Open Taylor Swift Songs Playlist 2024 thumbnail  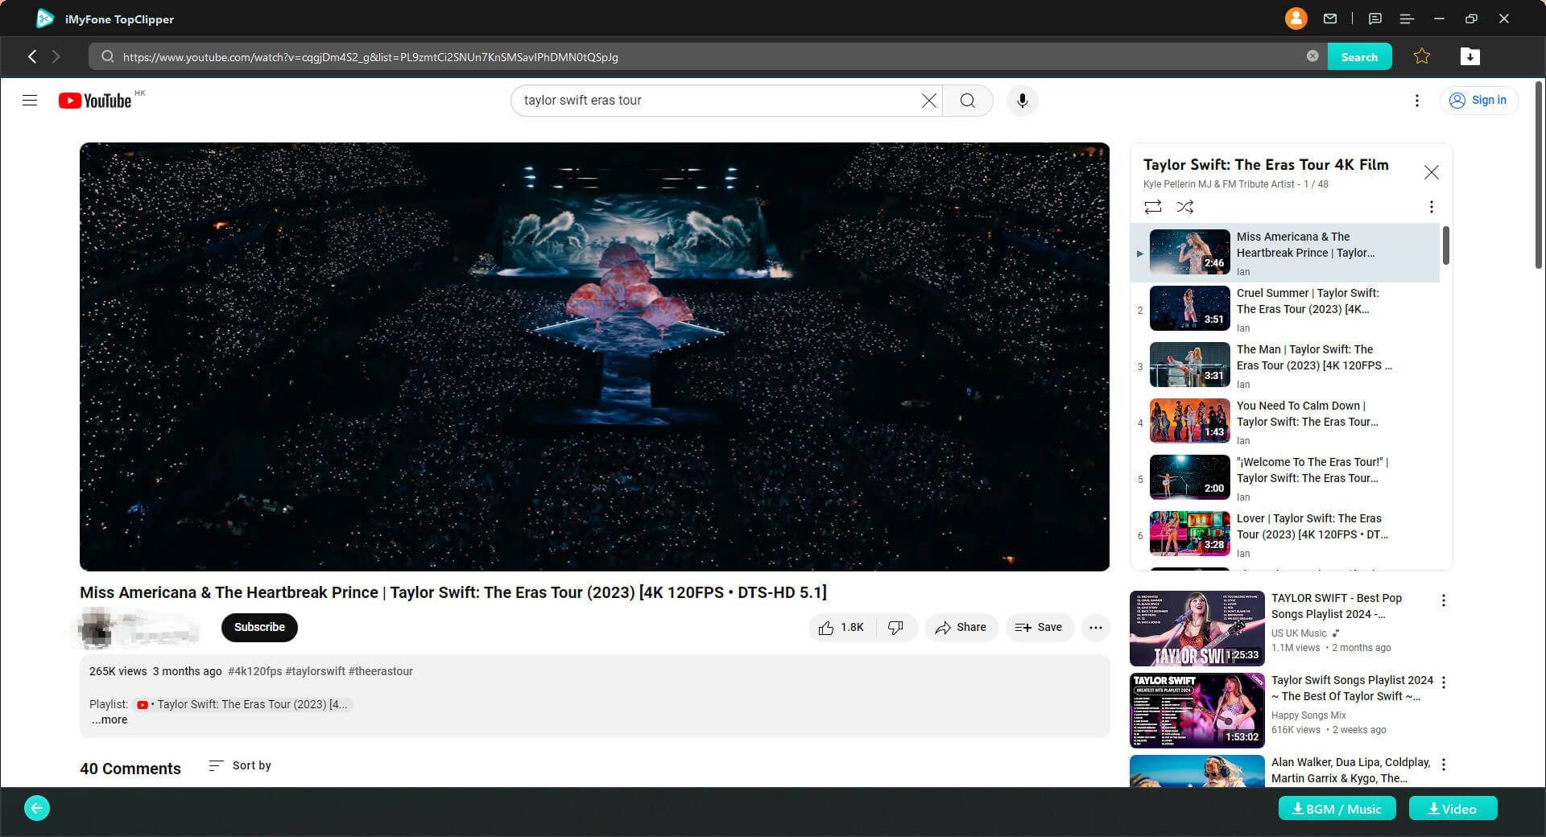(1197, 711)
